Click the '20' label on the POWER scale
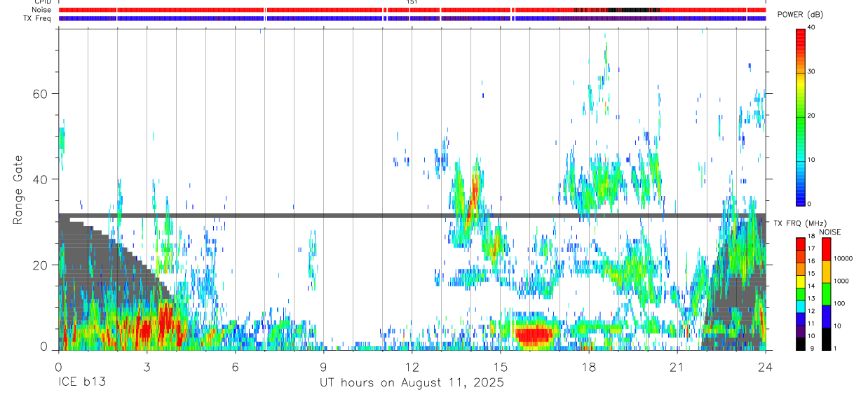 (811, 116)
